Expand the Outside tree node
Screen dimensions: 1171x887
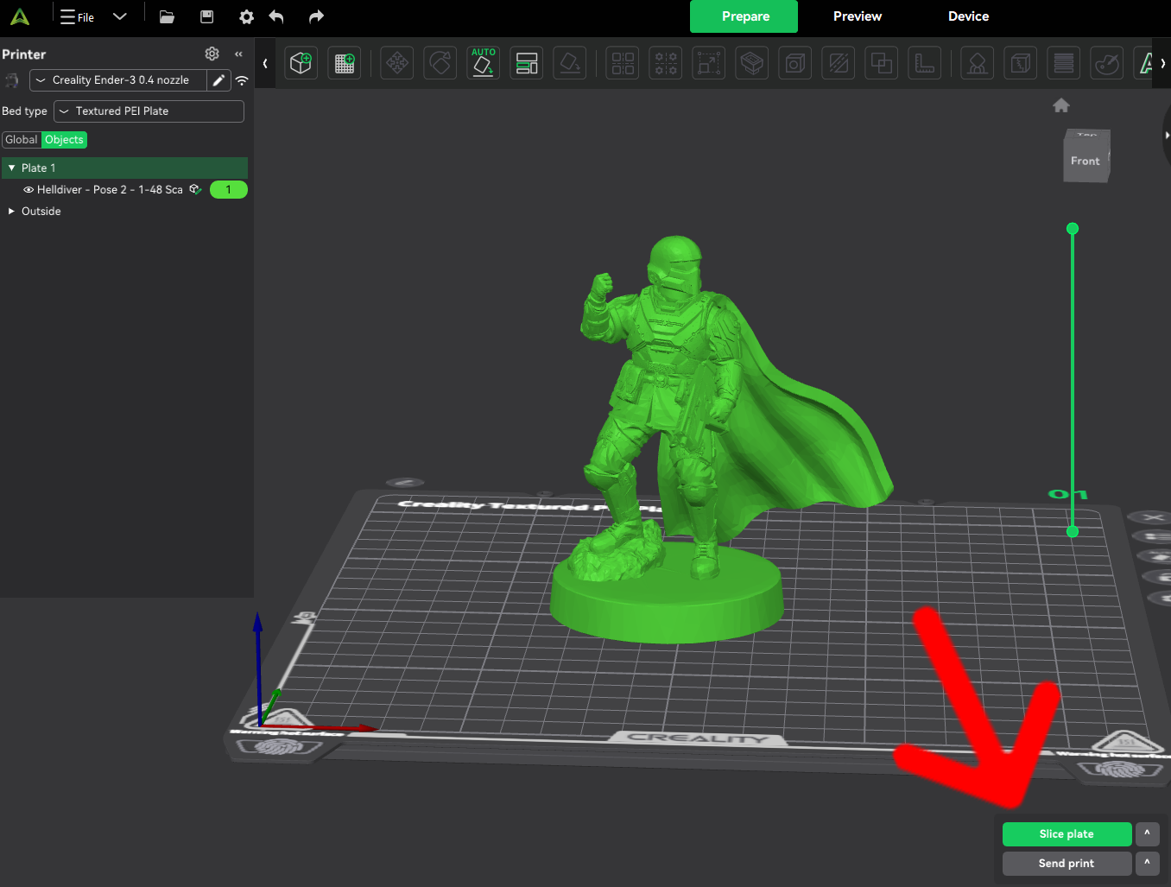pos(11,212)
